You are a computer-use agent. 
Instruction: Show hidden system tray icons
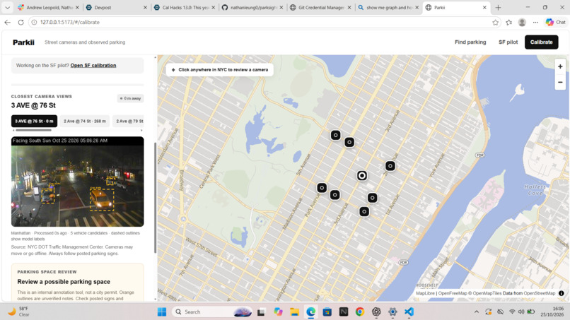(476, 312)
